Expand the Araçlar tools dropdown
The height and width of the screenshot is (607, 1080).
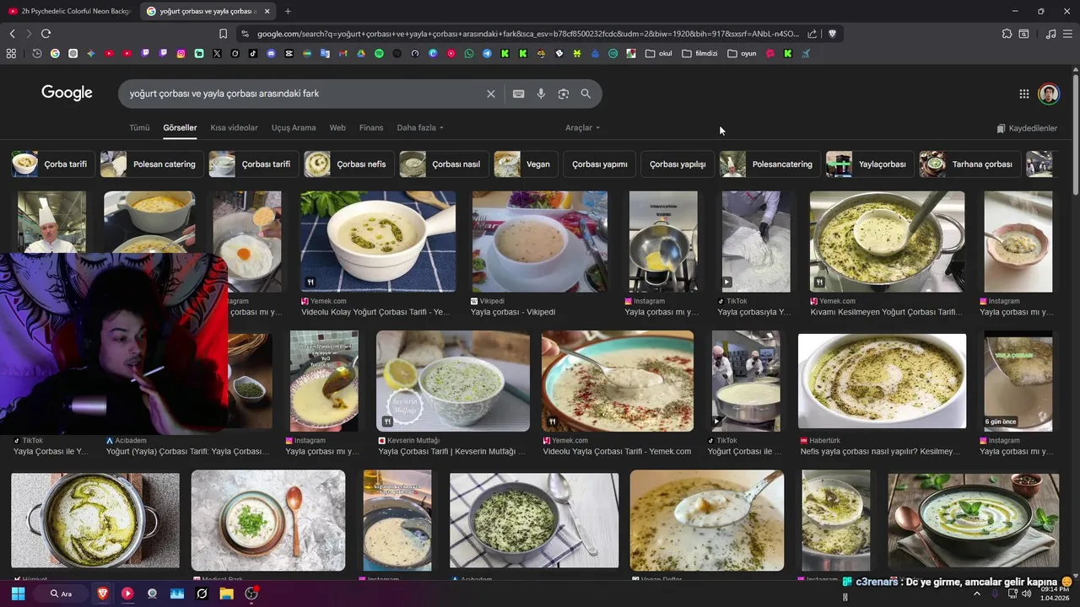(582, 128)
